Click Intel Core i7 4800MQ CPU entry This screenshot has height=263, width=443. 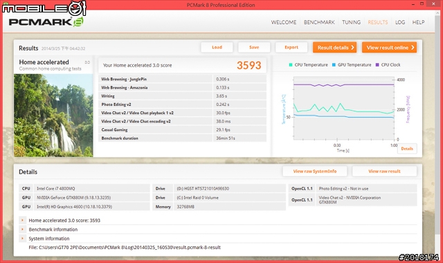point(56,188)
